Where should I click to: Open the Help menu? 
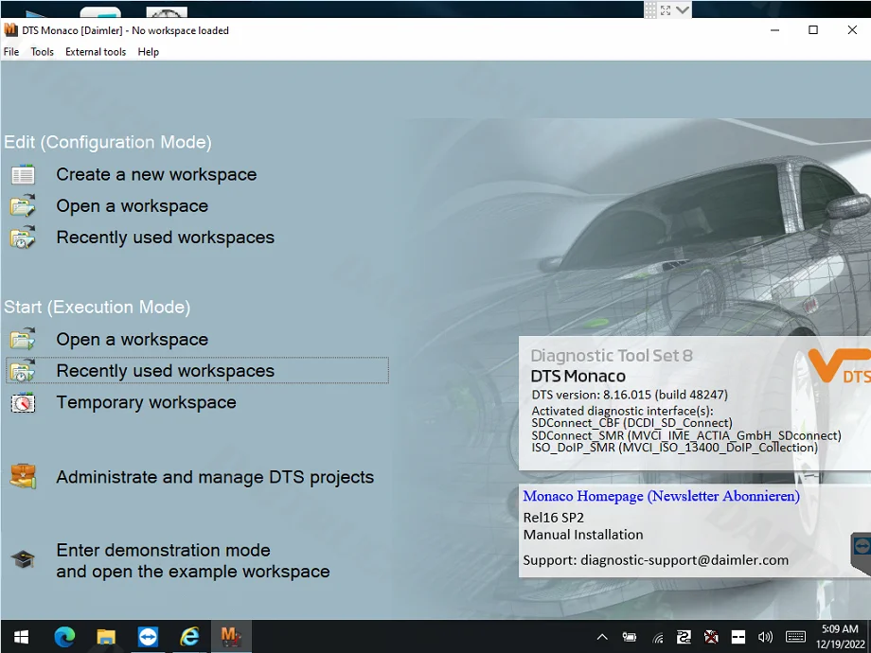(x=149, y=52)
